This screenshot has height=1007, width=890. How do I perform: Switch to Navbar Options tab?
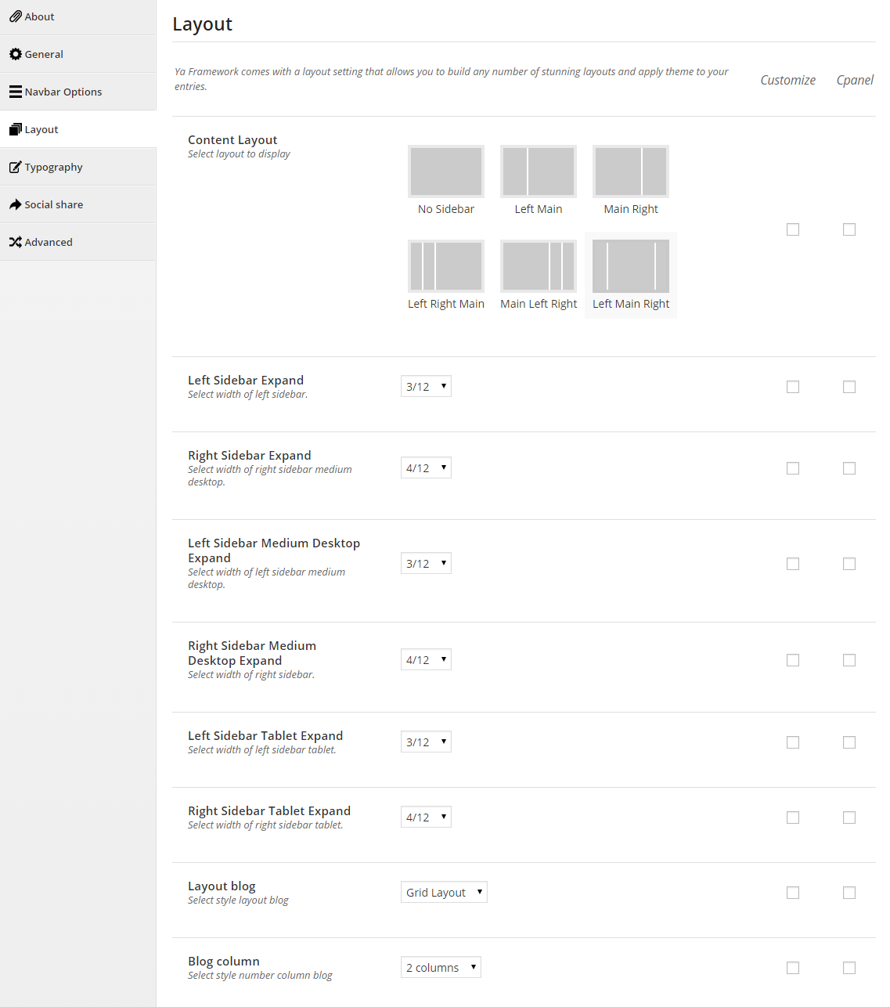click(78, 92)
